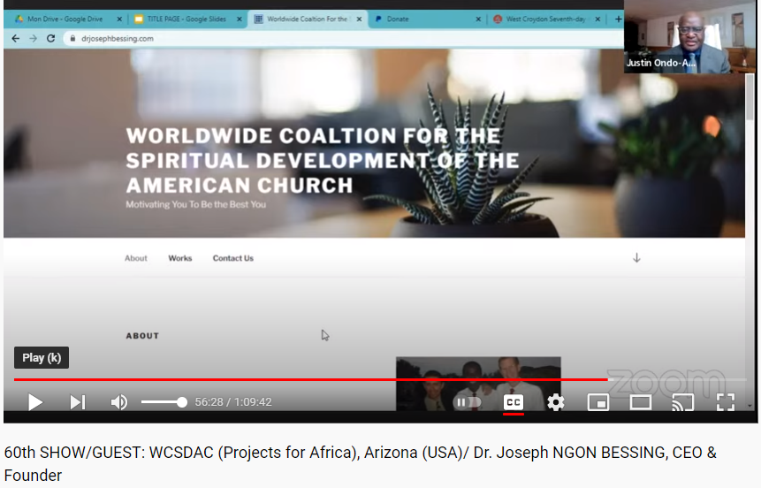Click the Worldwide Coaltion site title heading
The height and width of the screenshot is (488, 761).
tap(323, 160)
